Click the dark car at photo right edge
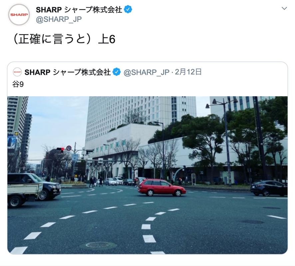295x266 pixels. (x=269, y=188)
